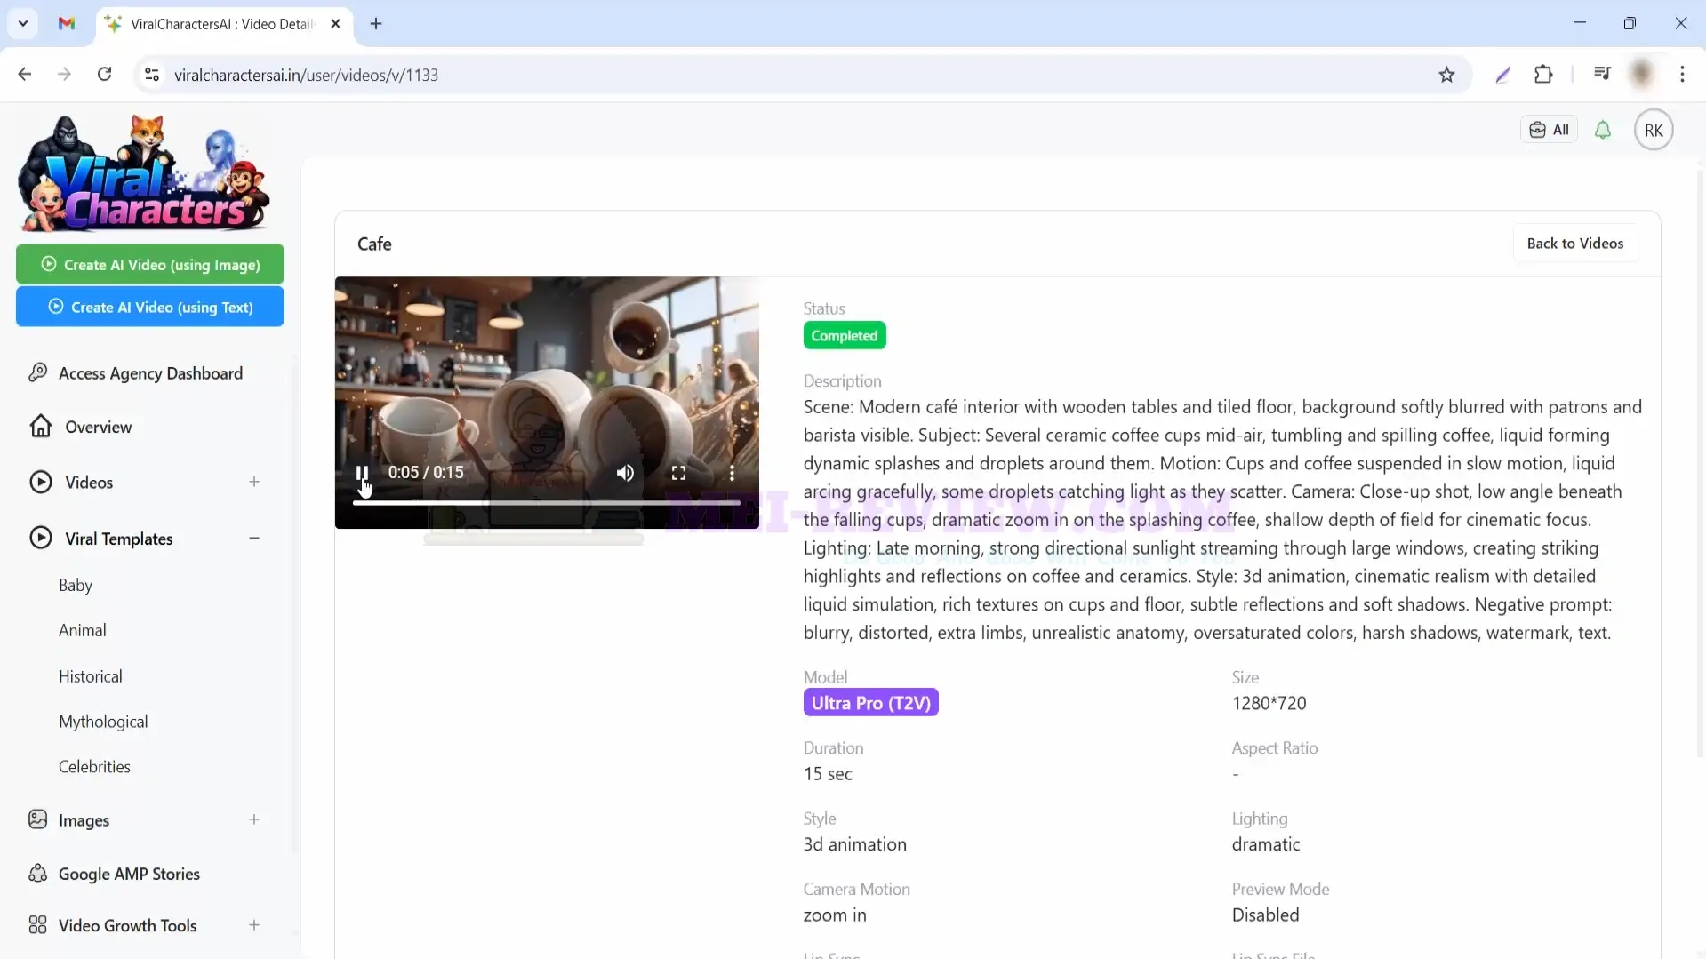
Task: Open the tab search dropdown arrow
Action: coord(23,24)
